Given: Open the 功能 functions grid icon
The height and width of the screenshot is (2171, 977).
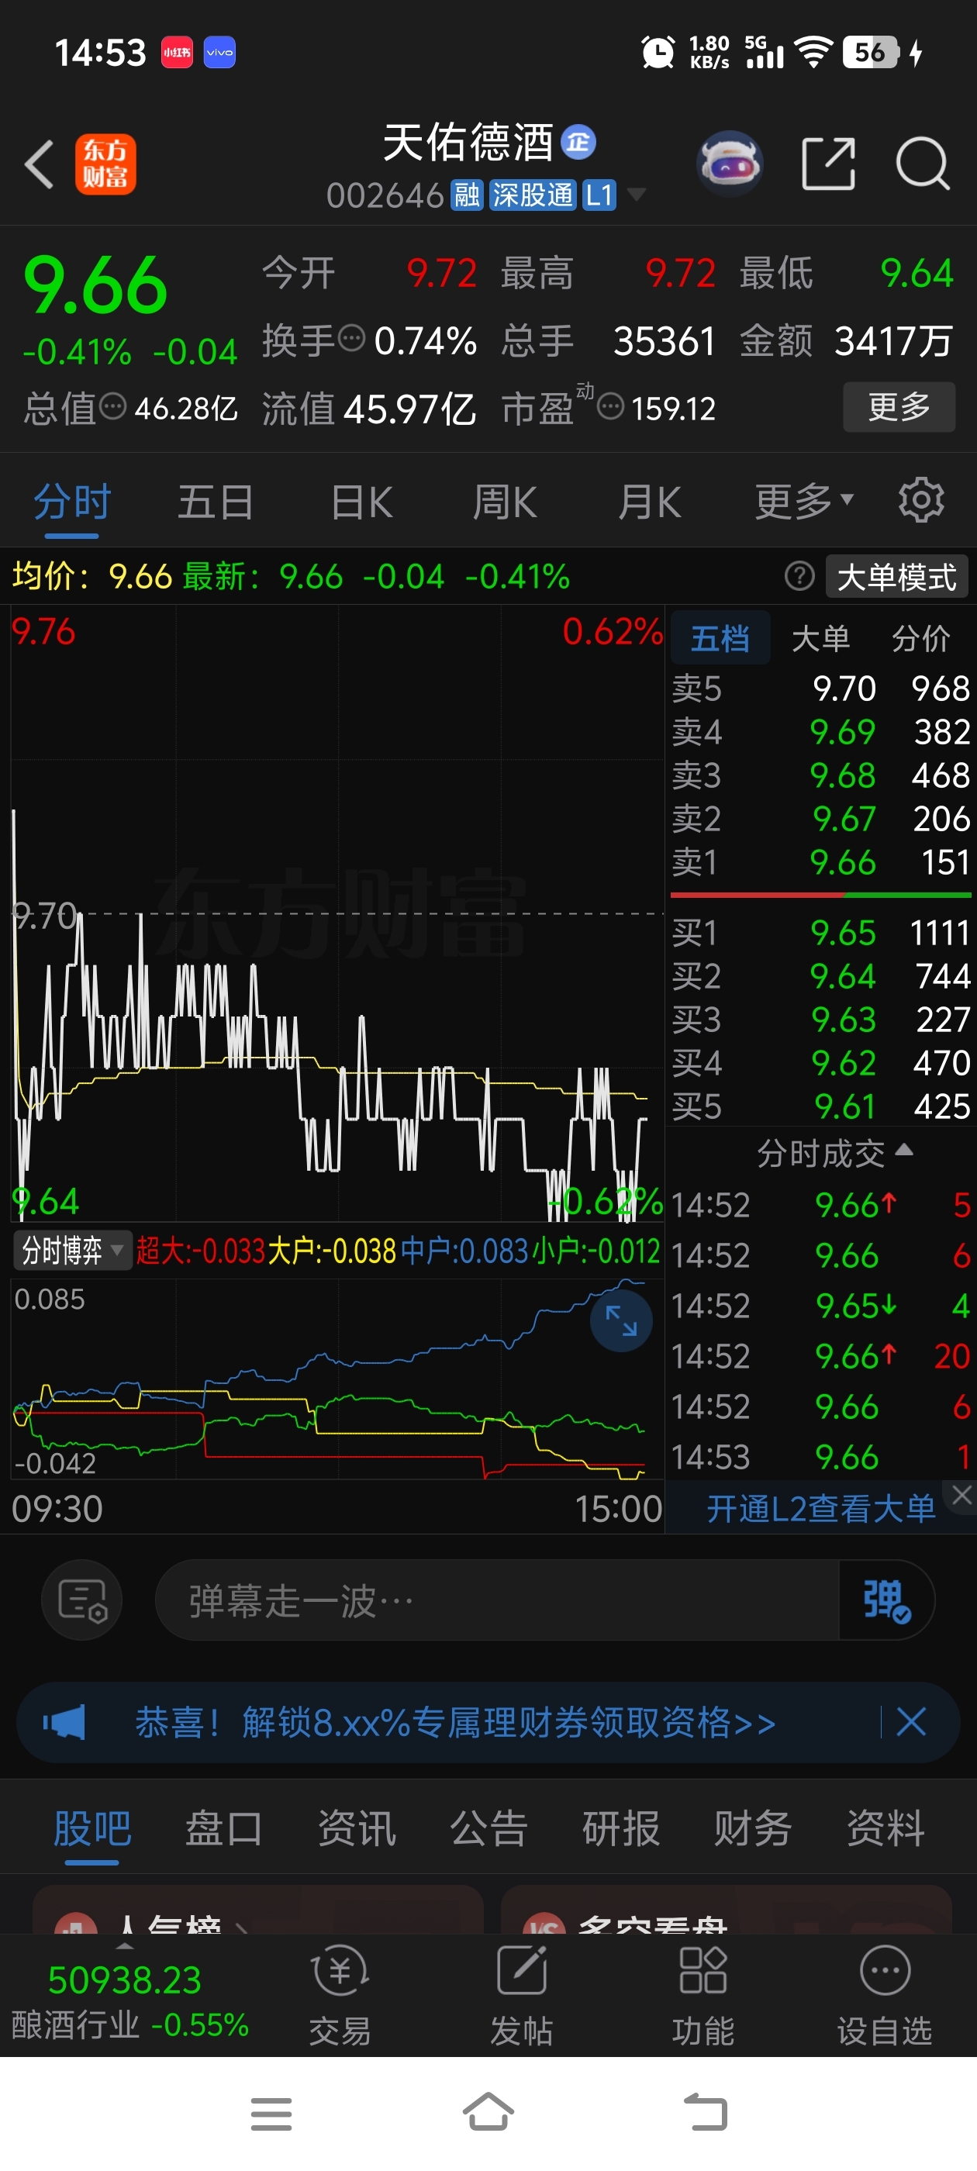Looking at the screenshot, I should click(x=703, y=1995).
